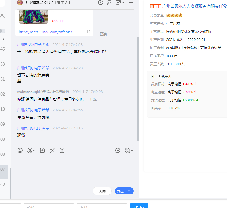Screen dimensions: 227x208
Task: Click the forward arrow icon above input
Action: 118,150
